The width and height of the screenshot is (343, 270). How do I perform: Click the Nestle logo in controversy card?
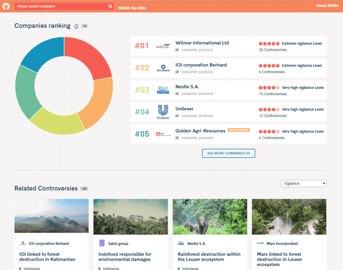click(181, 243)
